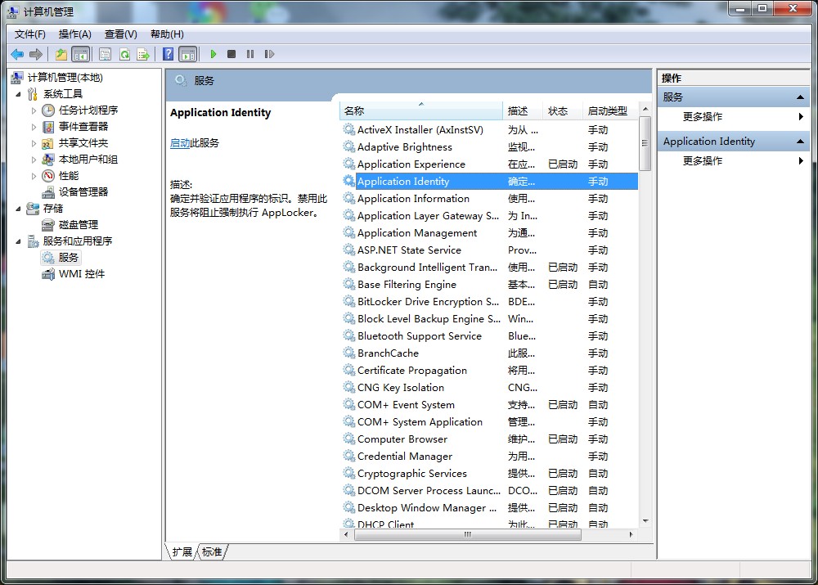The width and height of the screenshot is (818, 585).
Task: Click the grayed forward navigation arrow
Action: (x=35, y=54)
